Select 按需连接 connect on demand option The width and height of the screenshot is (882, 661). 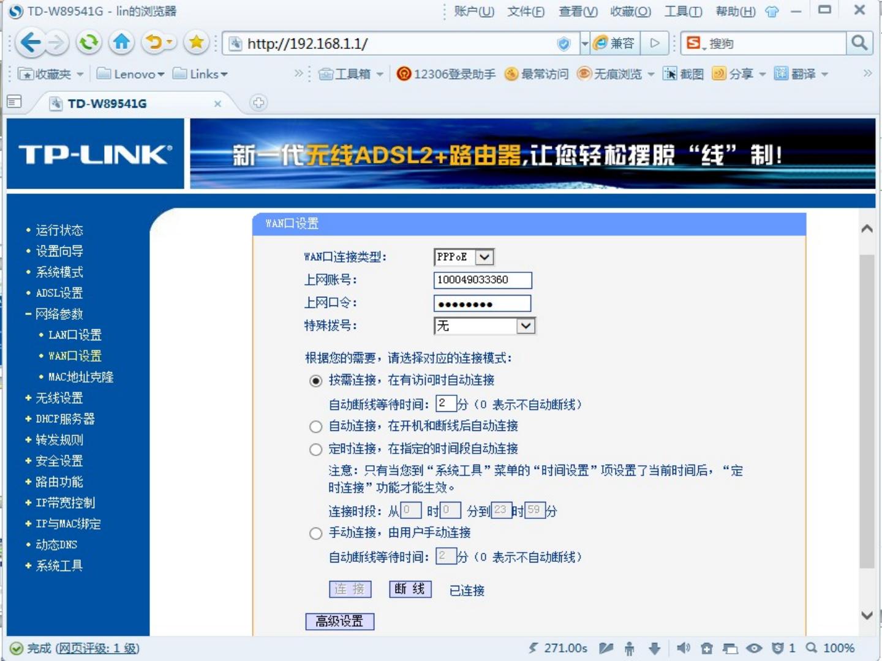pos(315,381)
